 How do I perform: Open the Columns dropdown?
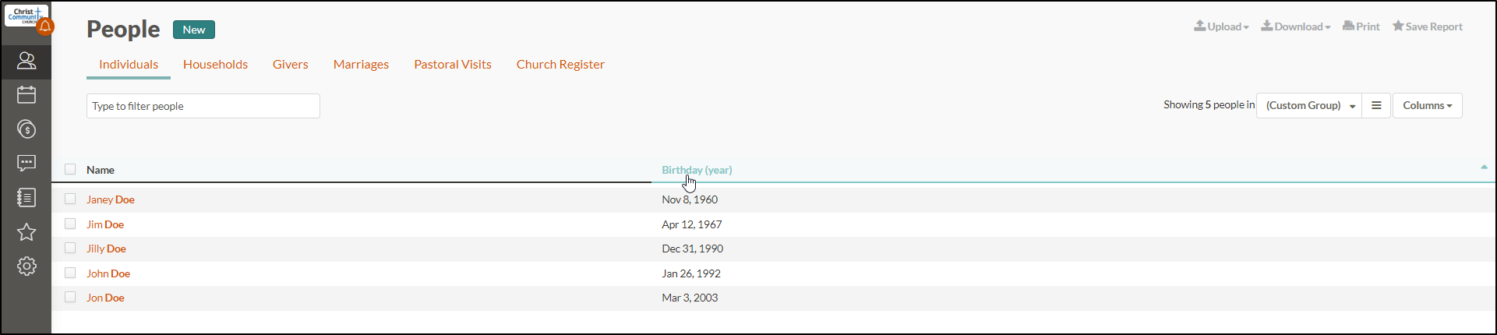click(x=1427, y=105)
